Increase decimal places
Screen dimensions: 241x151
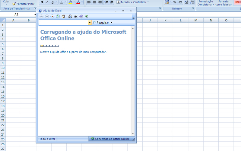[187, 2]
